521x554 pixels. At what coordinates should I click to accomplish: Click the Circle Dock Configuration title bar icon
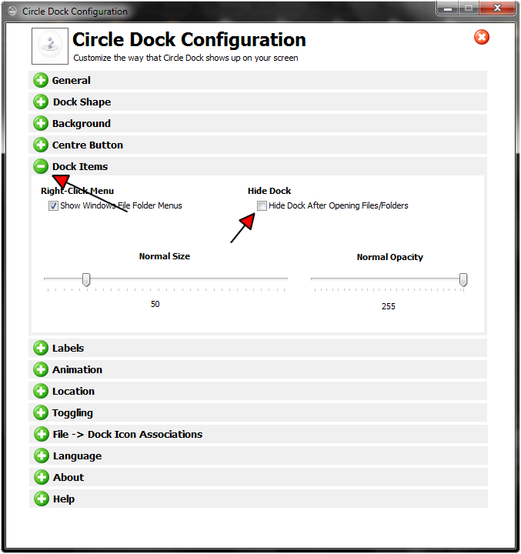12,12
